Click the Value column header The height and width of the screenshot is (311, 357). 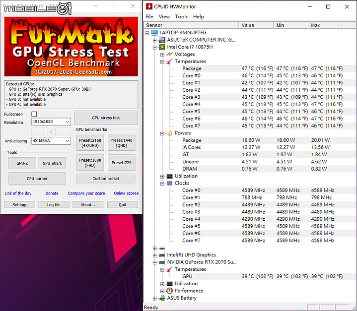click(256, 25)
